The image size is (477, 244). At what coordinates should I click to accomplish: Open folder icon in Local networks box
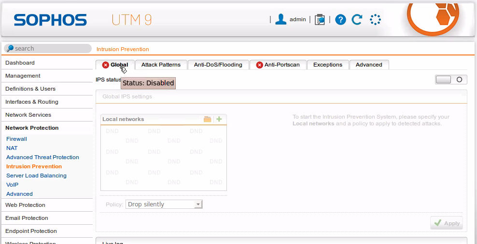point(208,119)
